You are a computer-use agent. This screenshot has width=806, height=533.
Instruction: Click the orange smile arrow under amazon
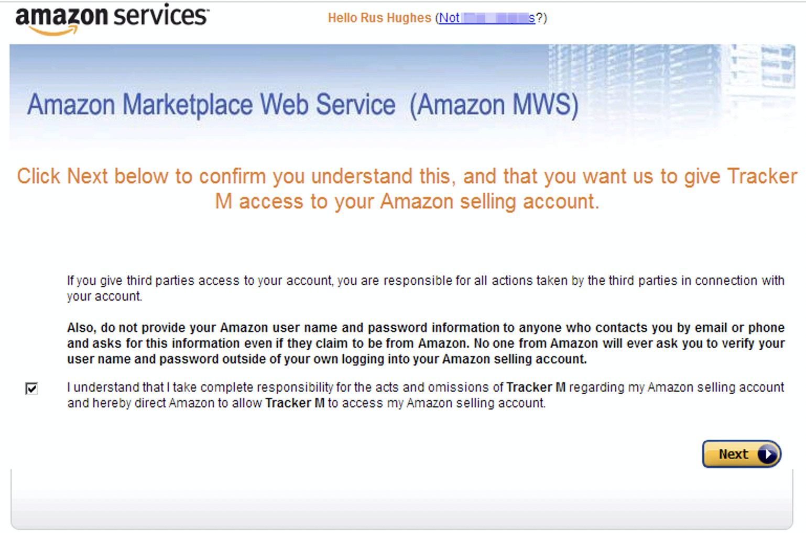(53, 30)
